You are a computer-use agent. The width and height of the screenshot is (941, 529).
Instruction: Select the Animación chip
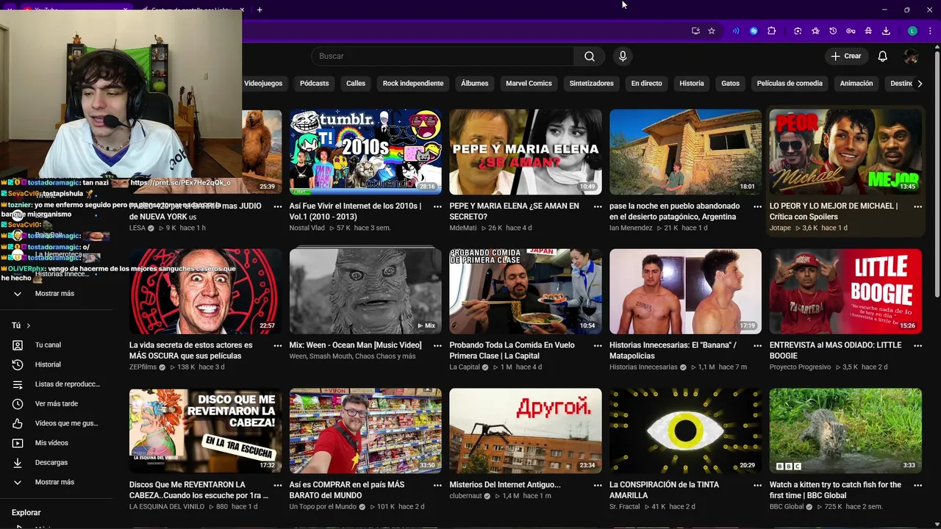(x=856, y=84)
